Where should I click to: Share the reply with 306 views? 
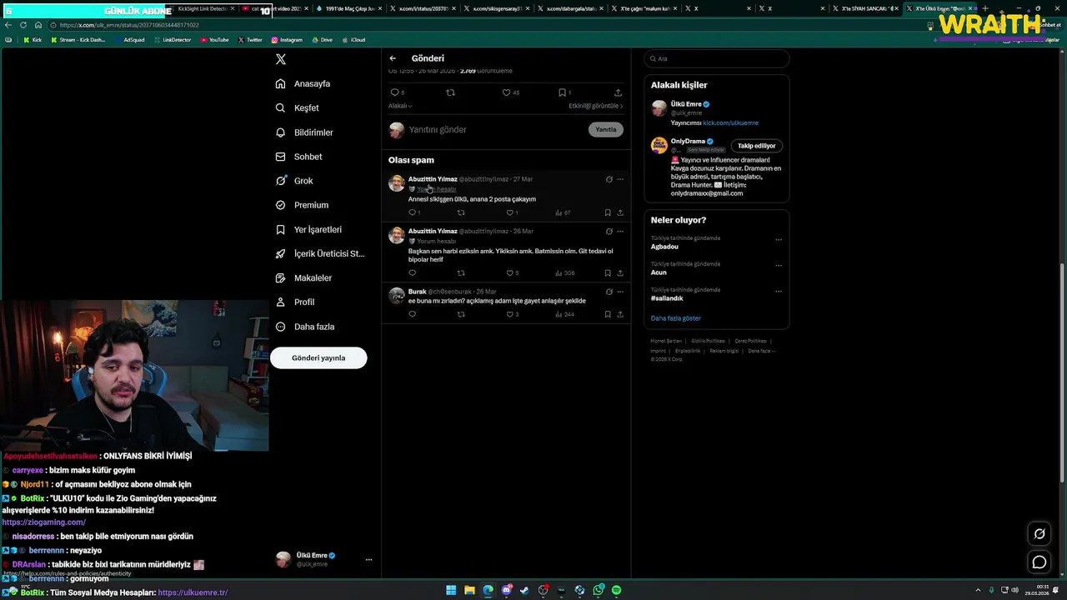(x=620, y=272)
